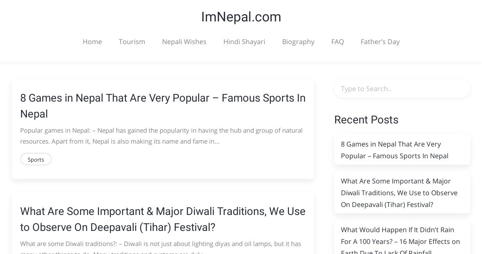Image resolution: width=482 pixels, height=254 pixels.
Task: Select Father's Day menu item
Action: 380,42
